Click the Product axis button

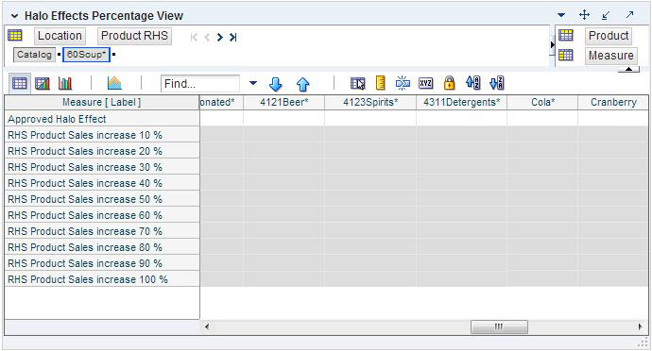(609, 36)
